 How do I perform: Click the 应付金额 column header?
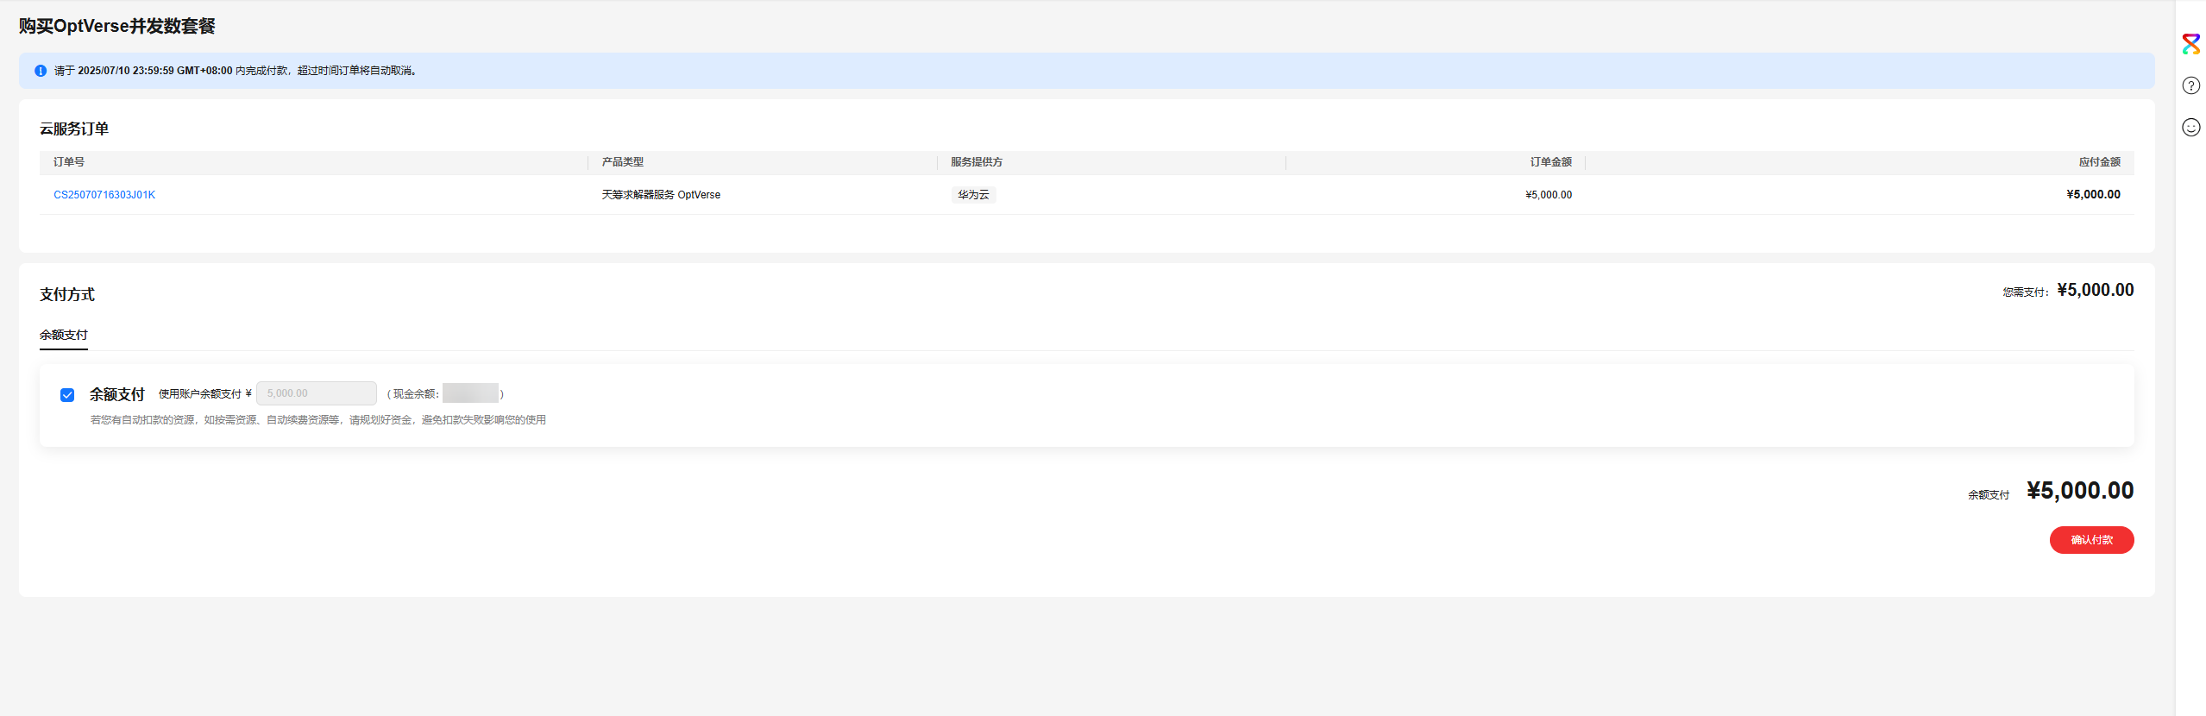pyautogui.click(x=2099, y=162)
